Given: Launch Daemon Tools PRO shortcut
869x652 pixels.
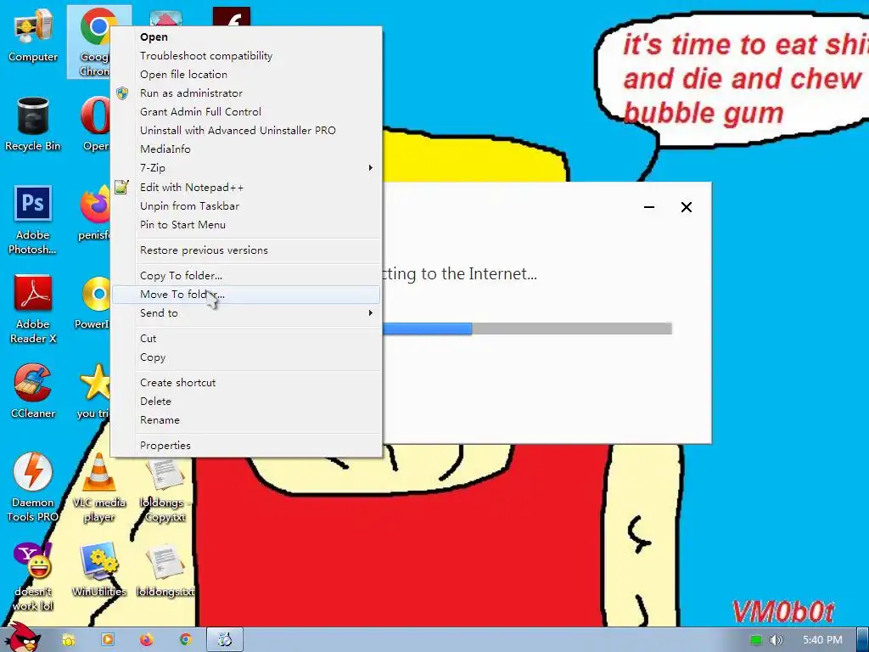Looking at the screenshot, I should [33, 488].
